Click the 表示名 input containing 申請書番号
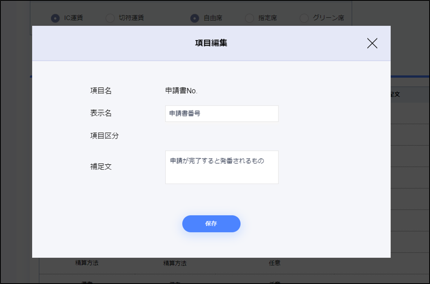The width and height of the screenshot is (430, 284). click(222, 114)
